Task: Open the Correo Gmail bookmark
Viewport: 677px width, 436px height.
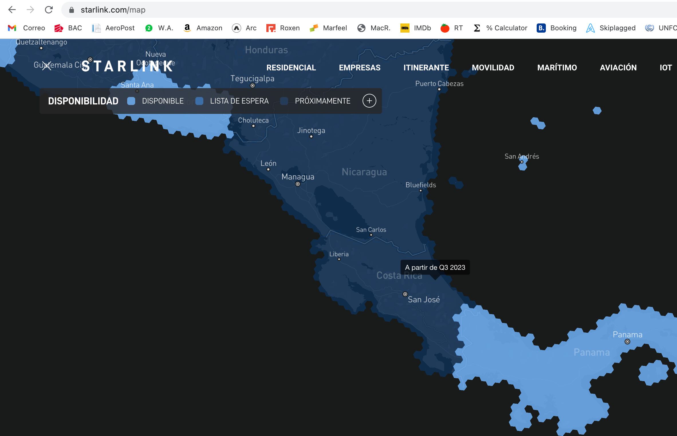Action: (27, 28)
